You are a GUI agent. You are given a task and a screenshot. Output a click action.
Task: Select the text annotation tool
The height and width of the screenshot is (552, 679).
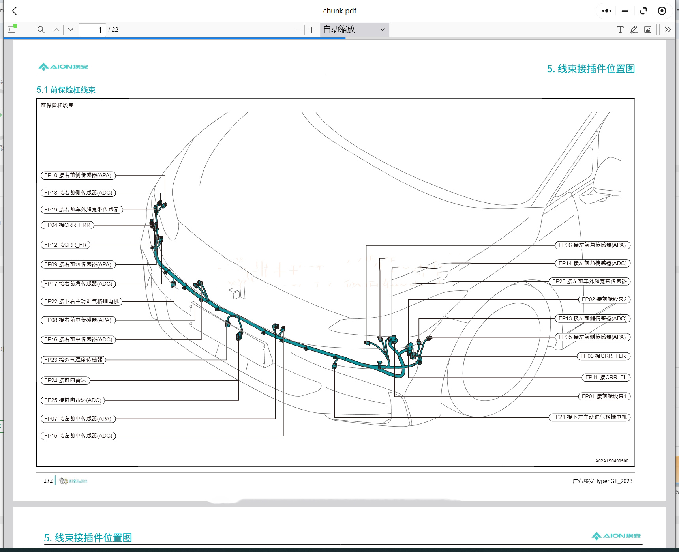[x=620, y=30]
